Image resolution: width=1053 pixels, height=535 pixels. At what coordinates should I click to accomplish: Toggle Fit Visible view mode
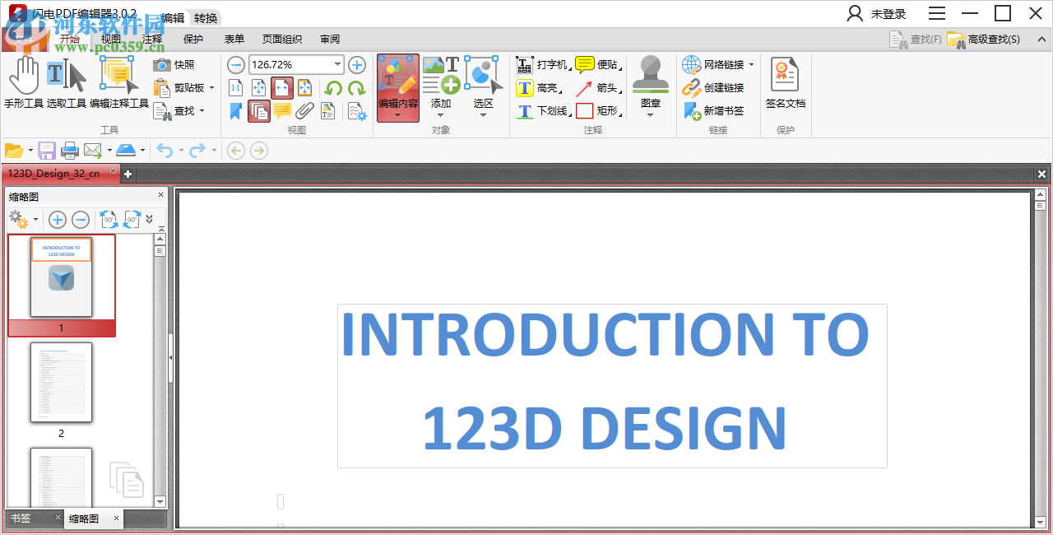pos(305,88)
